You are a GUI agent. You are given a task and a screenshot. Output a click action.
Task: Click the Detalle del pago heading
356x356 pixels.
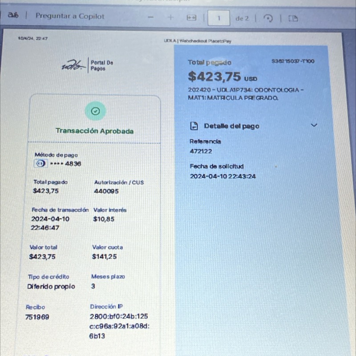[231, 126]
